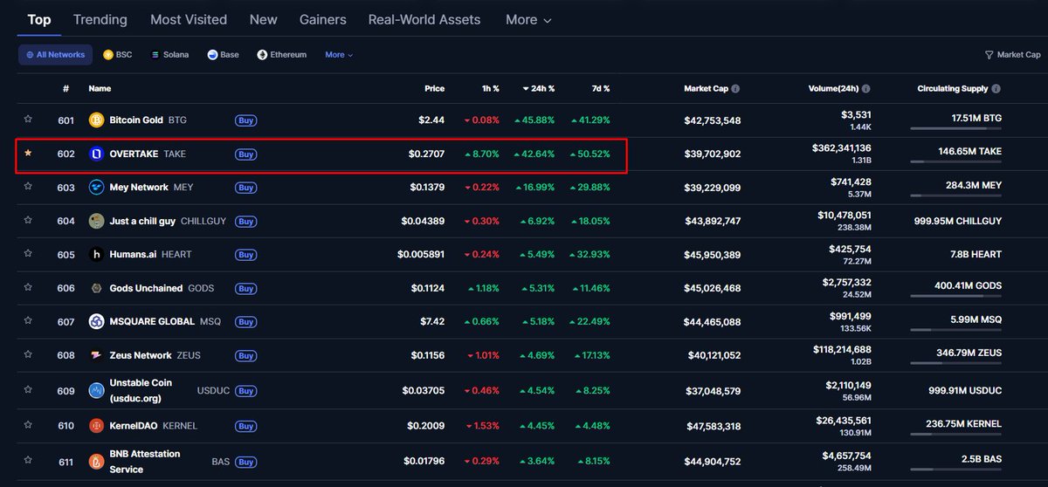Screen dimensions: 1048x487
Task: Open the MSQUARE GLOBAL name link
Action: click(x=152, y=322)
